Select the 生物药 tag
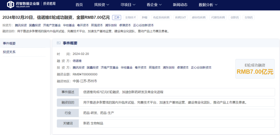 pos(249,18)
